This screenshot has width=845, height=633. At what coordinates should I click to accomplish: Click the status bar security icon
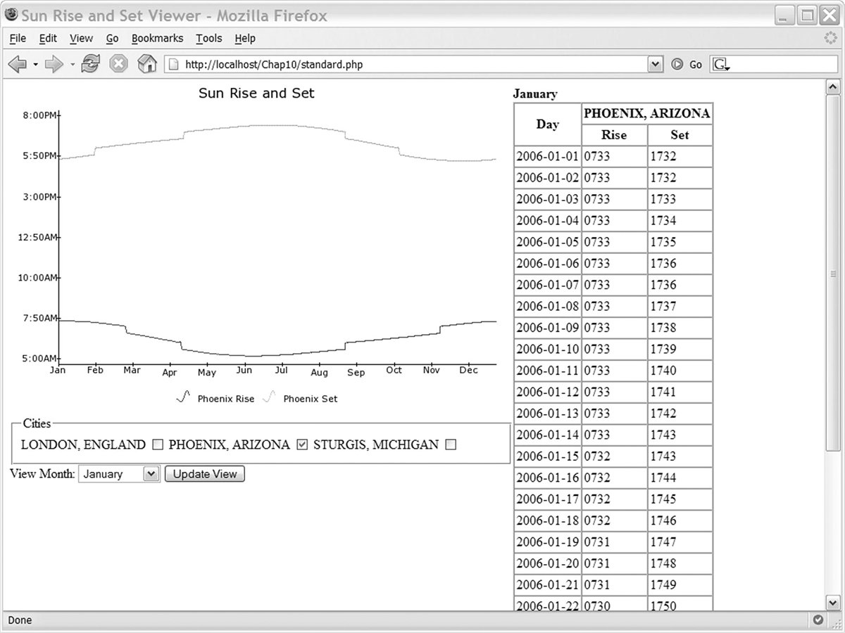tap(818, 620)
